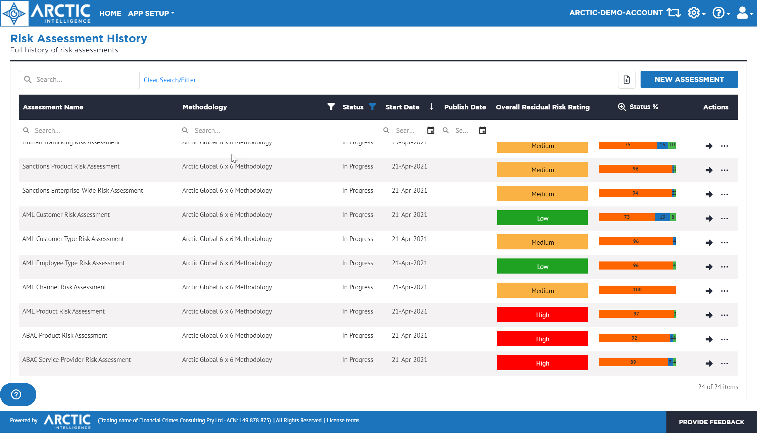757x433 pixels.
Task: Select Home in the navigation menu
Action: pyautogui.click(x=110, y=13)
